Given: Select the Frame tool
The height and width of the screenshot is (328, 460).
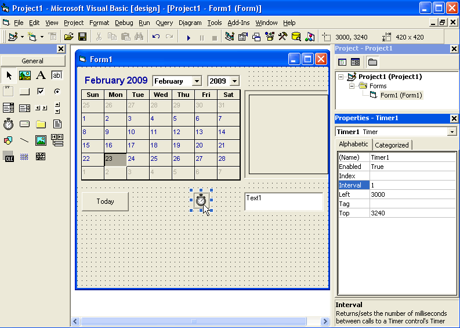Looking at the screenshot, I should 9,92.
